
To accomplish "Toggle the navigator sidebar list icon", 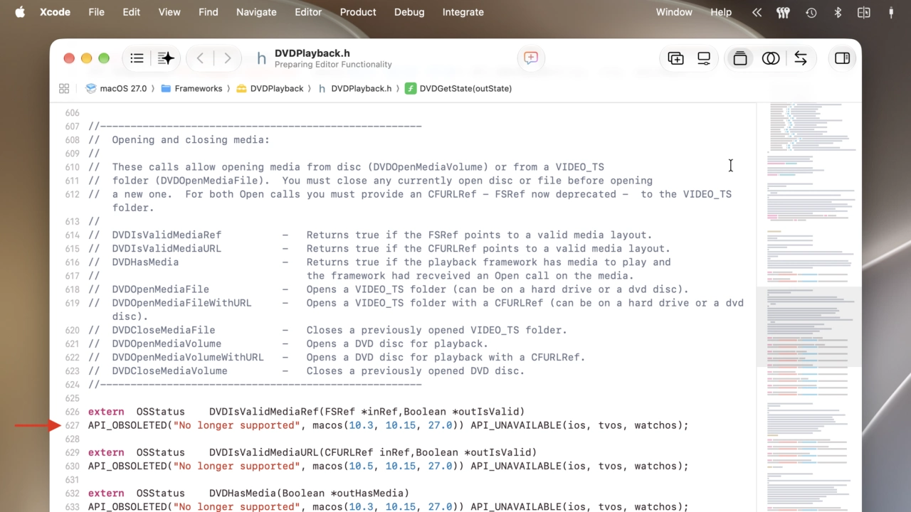I will (x=137, y=58).
